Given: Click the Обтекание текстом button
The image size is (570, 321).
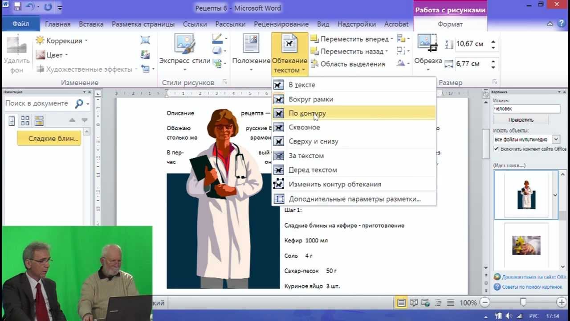Looking at the screenshot, I should [289, 54].
